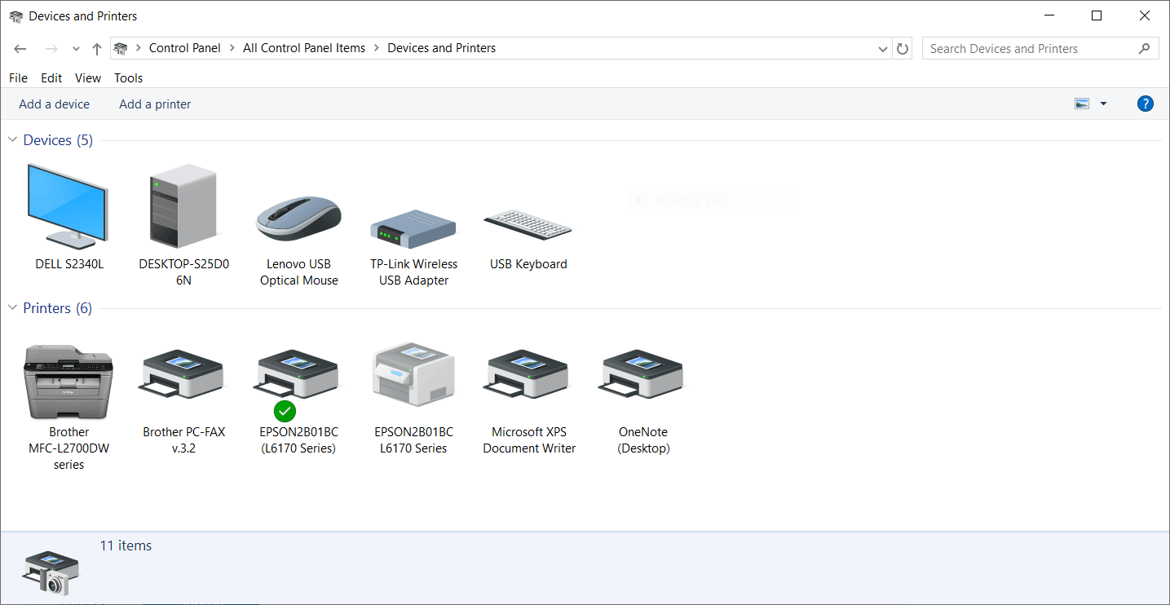Select the DELL S2340L monitor icon

pos(67,205)
